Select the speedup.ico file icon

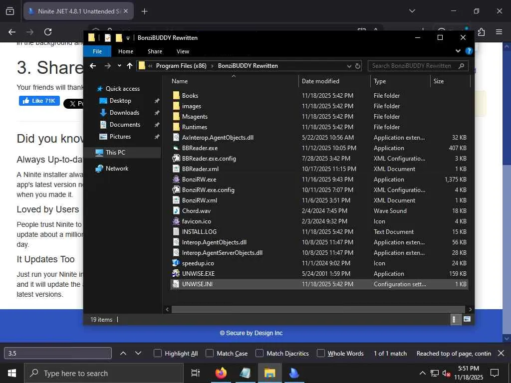tap(176, 263)
